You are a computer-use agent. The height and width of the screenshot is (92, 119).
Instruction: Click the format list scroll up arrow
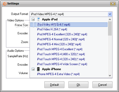pyautogui.click(x=110, y=19)
